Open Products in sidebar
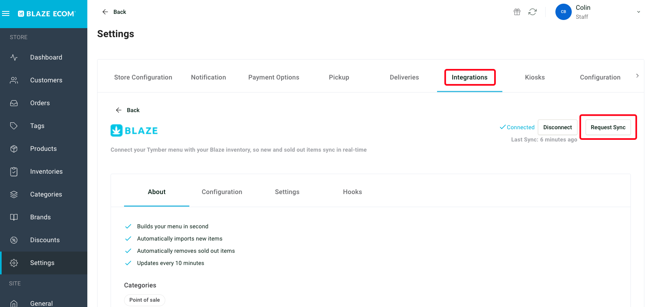 click(x=43, y=149)
